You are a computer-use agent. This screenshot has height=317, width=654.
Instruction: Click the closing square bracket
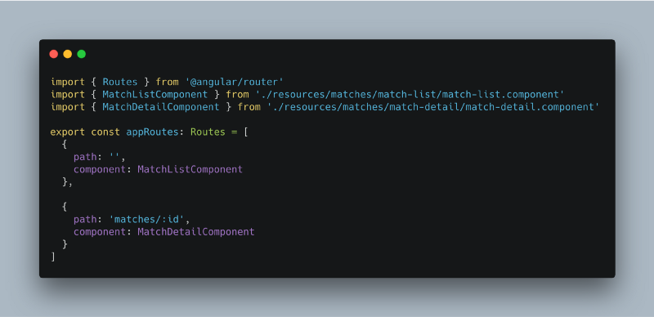[53, 257]
